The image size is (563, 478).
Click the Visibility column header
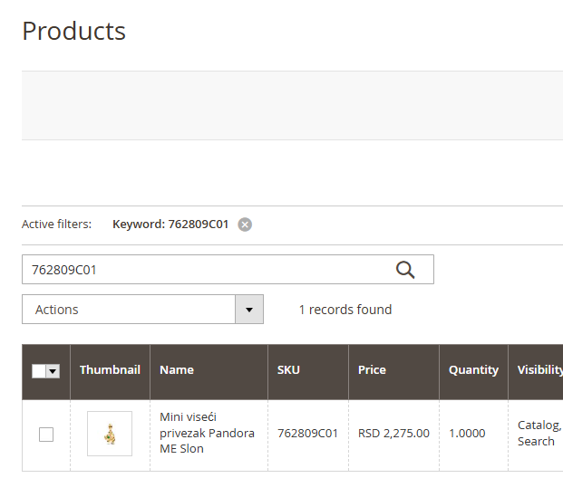(x=539, y=369)
